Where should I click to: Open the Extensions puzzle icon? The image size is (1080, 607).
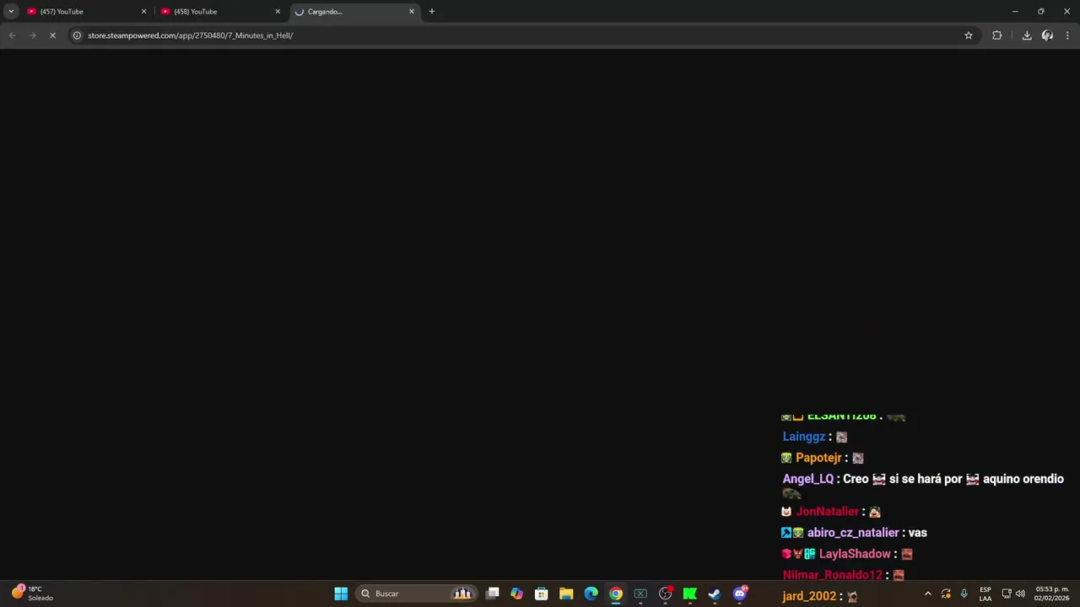tap(997, 35)
